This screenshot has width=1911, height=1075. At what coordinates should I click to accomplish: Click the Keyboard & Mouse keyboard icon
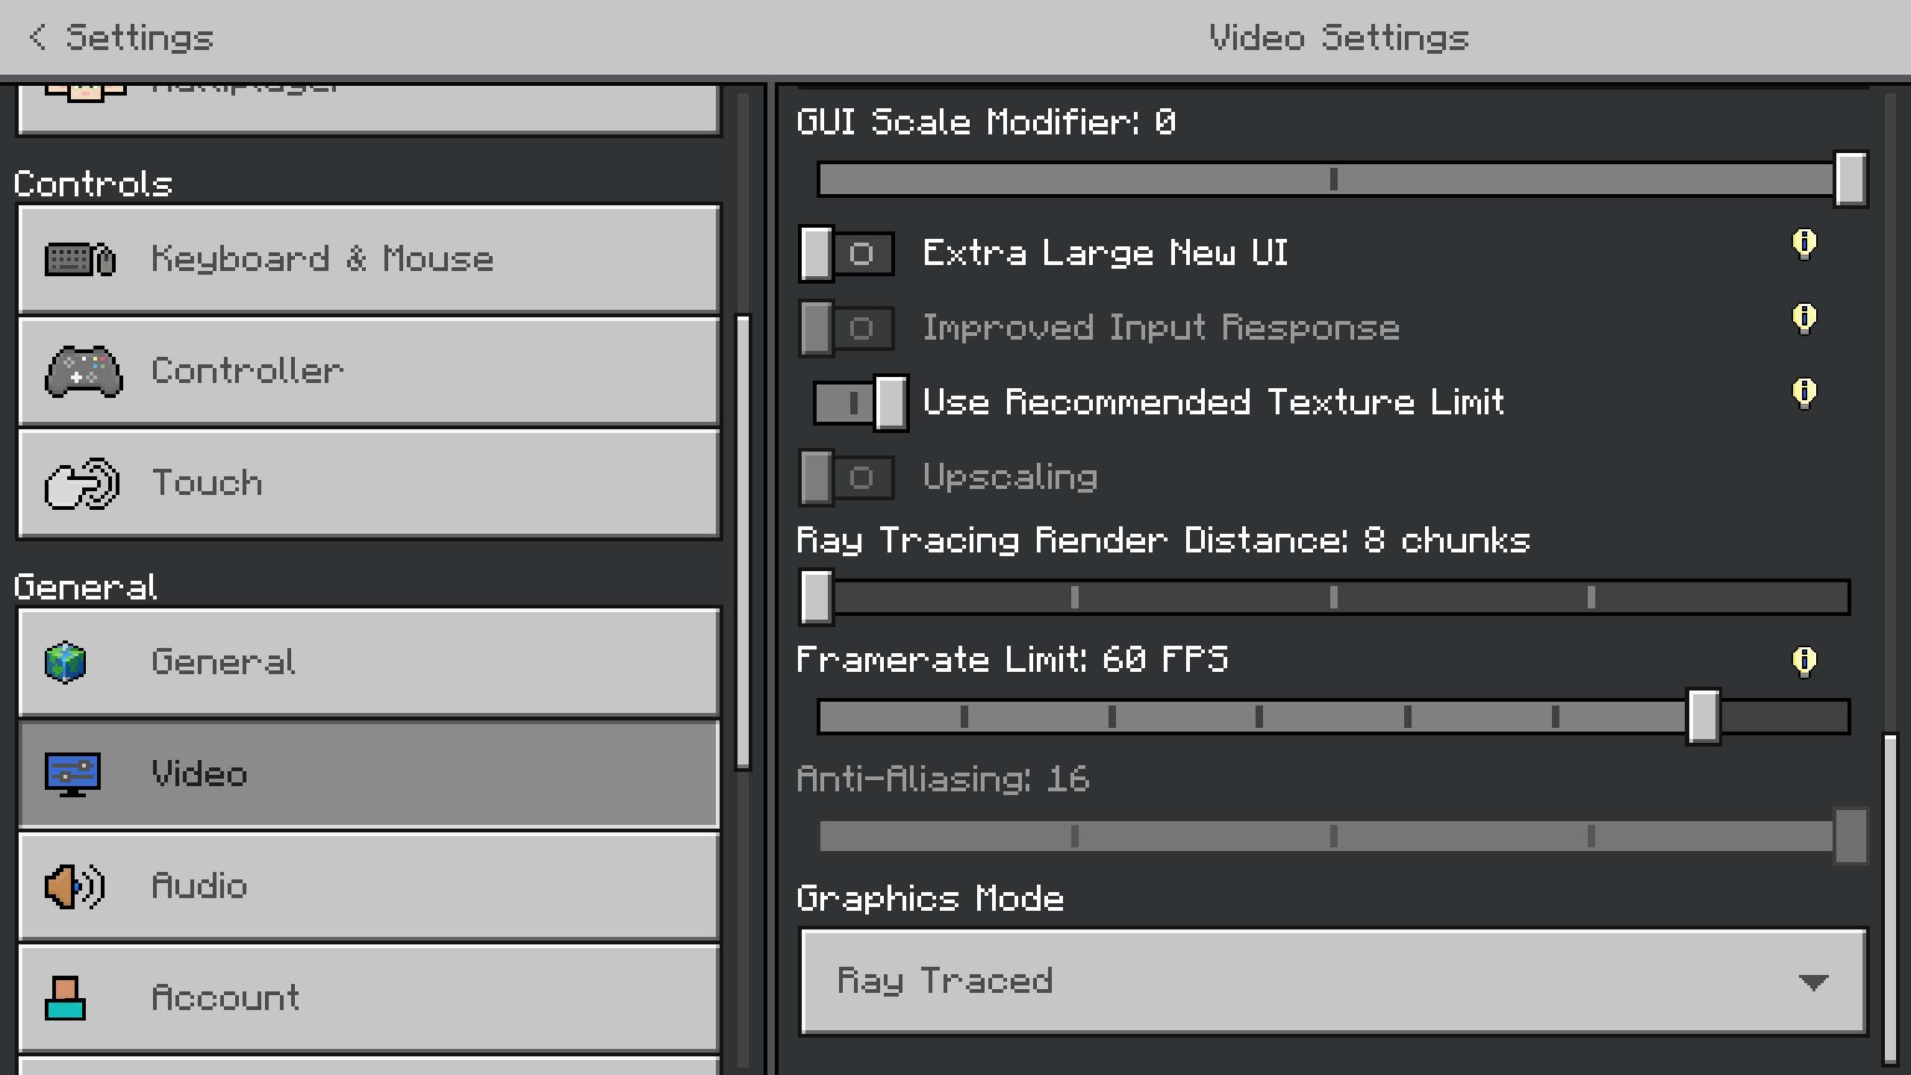tap(80, 259)
